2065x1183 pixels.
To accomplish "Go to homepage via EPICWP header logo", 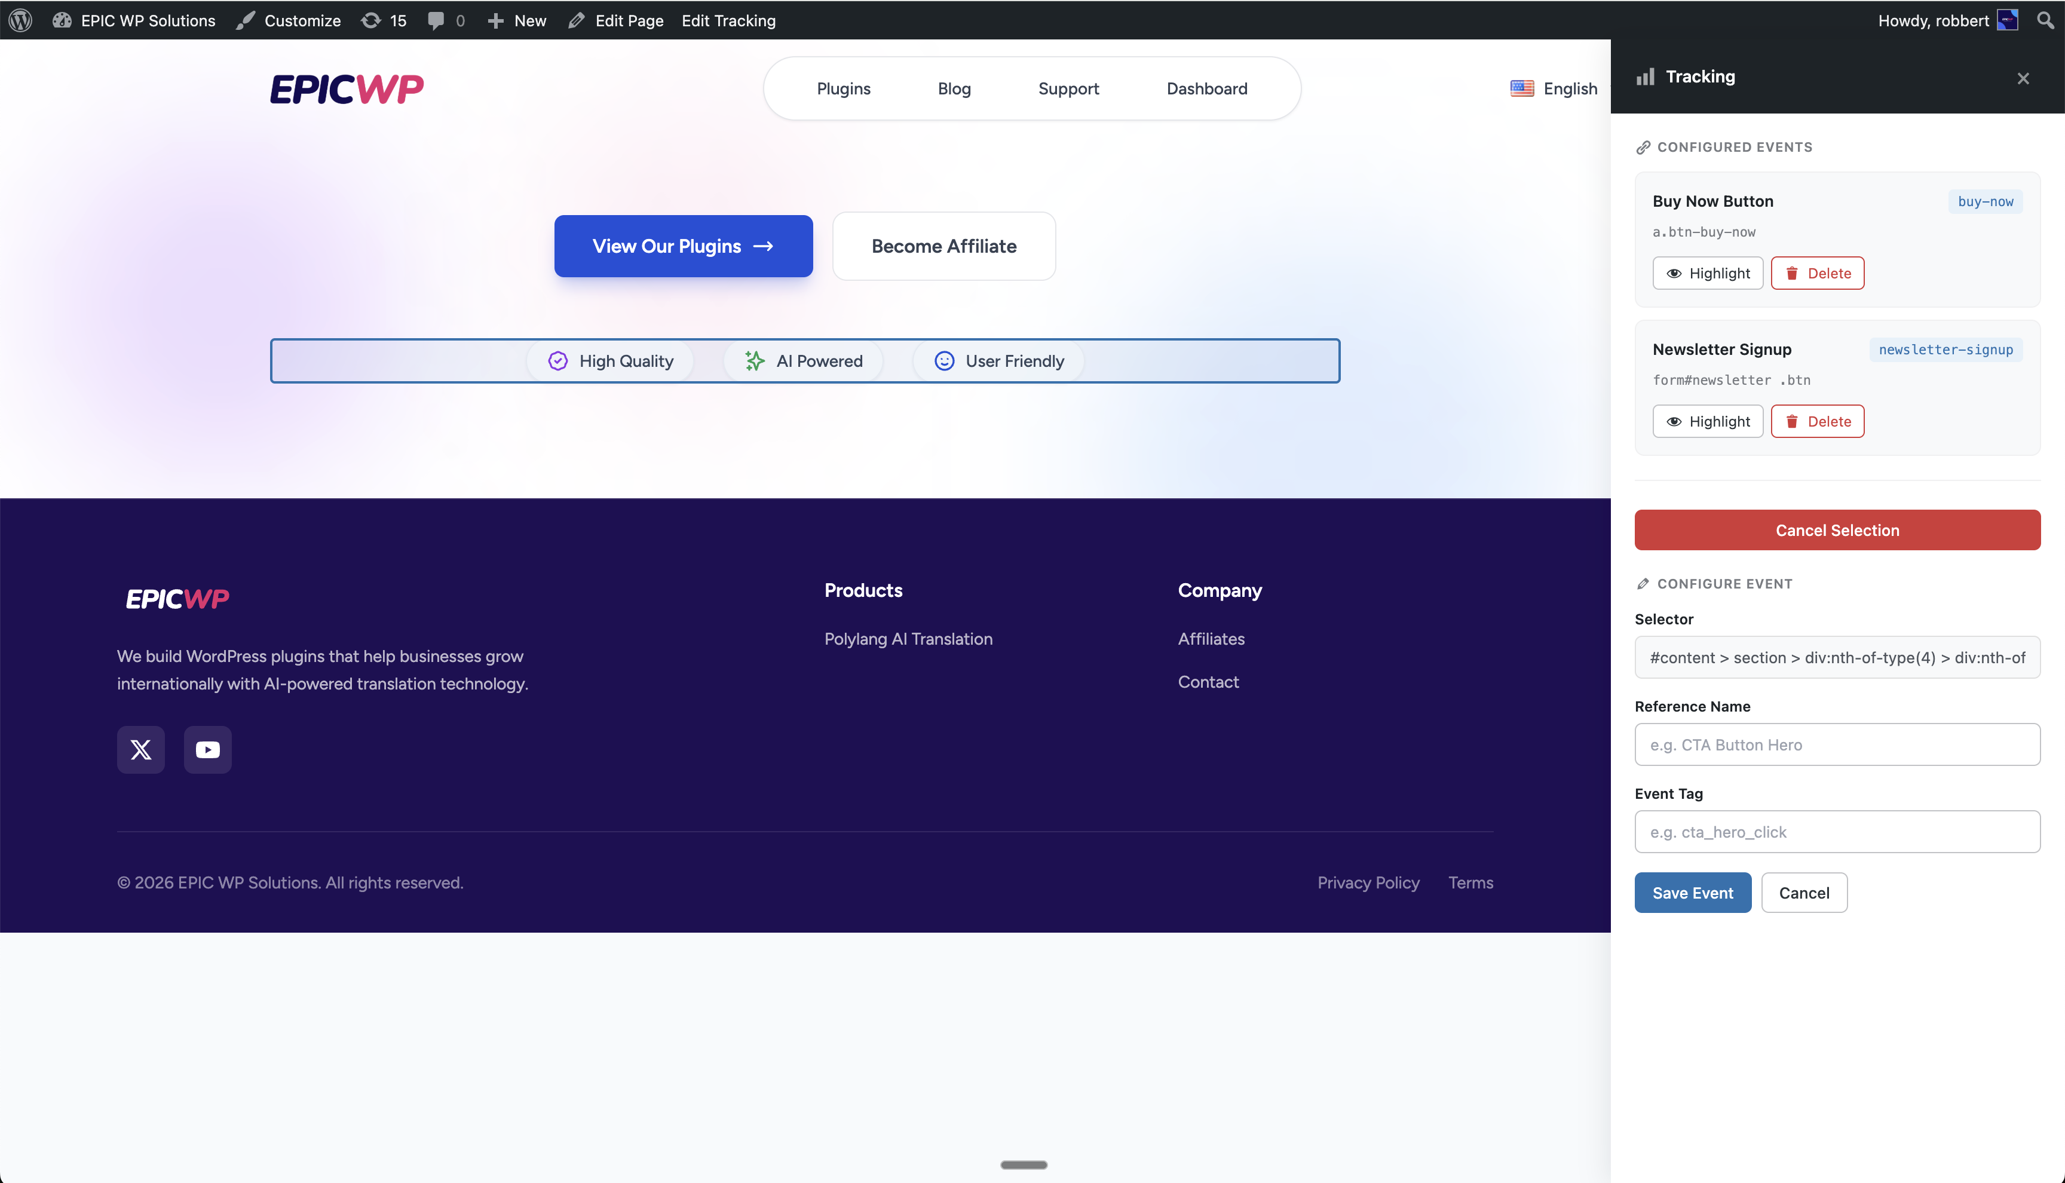I will [x=347, y=88].
